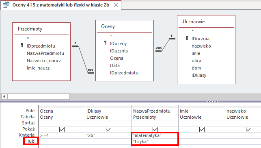Viewport: 261px width, 148px height.
Task: Click the Sortuj cell under Ocena column
Action: click(x=62, y=123)
